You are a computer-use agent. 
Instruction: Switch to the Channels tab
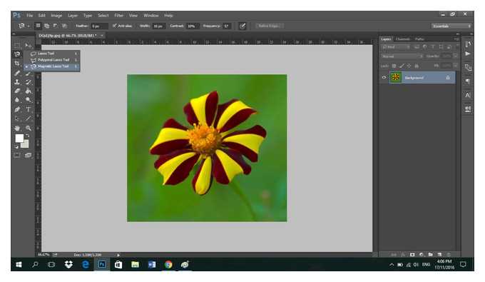[x=403, y=39]
